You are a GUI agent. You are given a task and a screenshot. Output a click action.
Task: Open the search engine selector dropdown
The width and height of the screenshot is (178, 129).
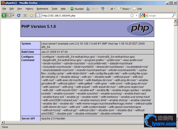pos(144,16)
